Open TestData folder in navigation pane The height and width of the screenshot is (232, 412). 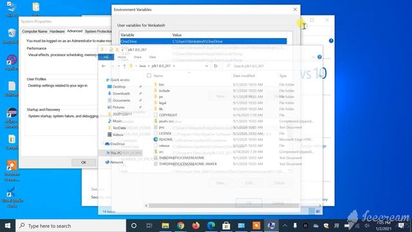tap(118, 128)
